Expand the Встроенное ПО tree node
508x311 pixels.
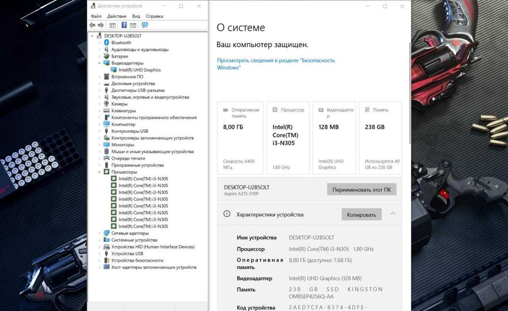[99, 77]
